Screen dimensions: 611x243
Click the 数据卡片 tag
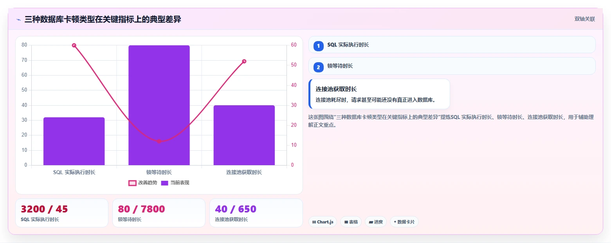pos(404,222)
